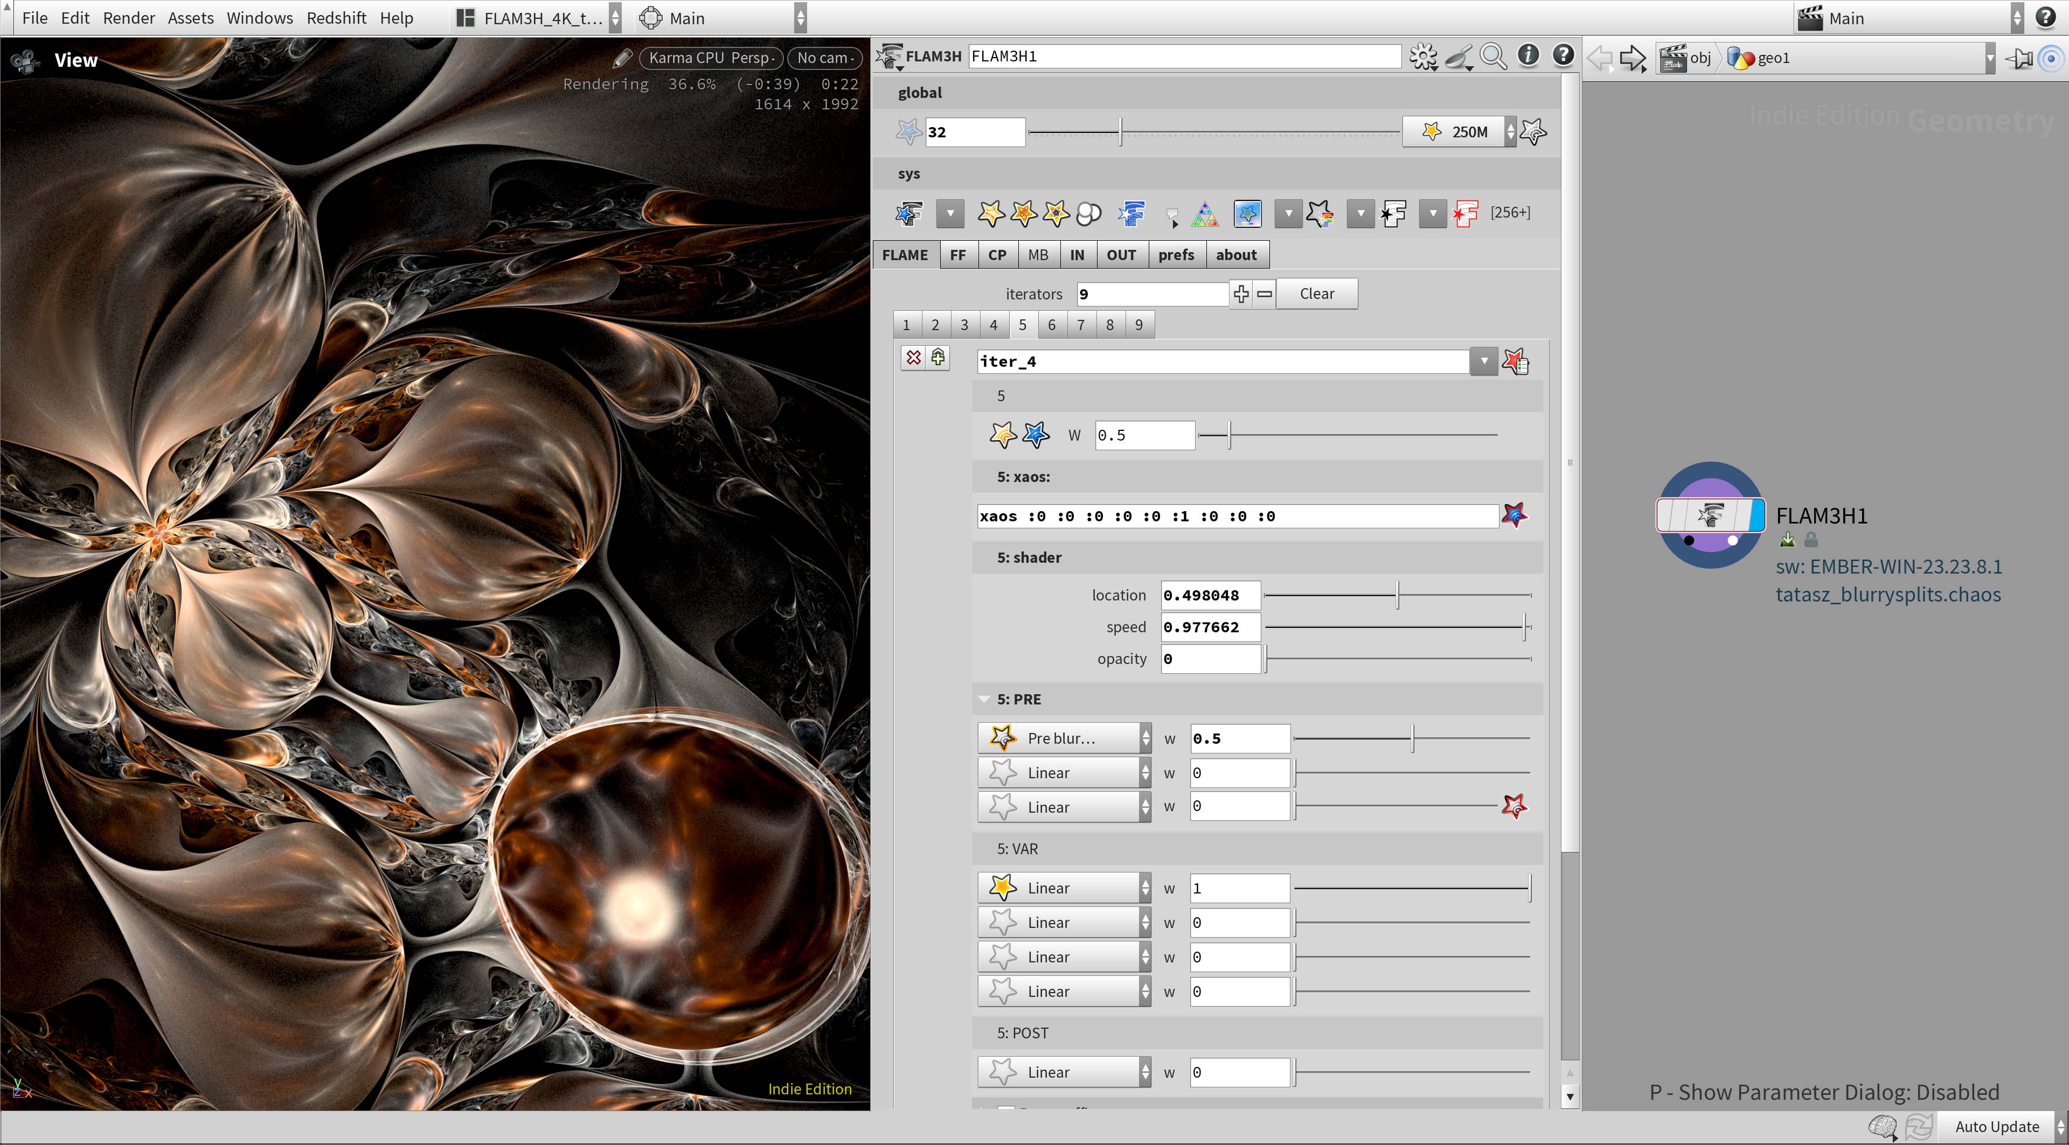Click the plus button next to iterators count
Image resolution: width=2069 pixels, height=1145 pixels.
click(x=1241, y=294)
